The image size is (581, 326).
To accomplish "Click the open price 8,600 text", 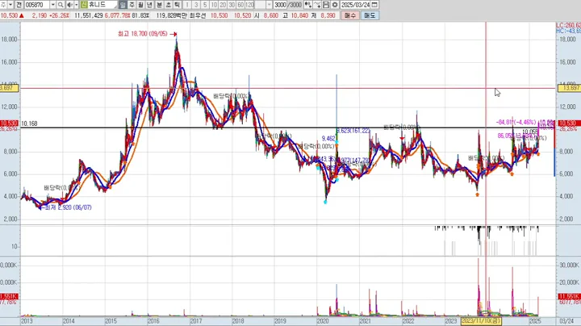I will (x=271, y=15).
